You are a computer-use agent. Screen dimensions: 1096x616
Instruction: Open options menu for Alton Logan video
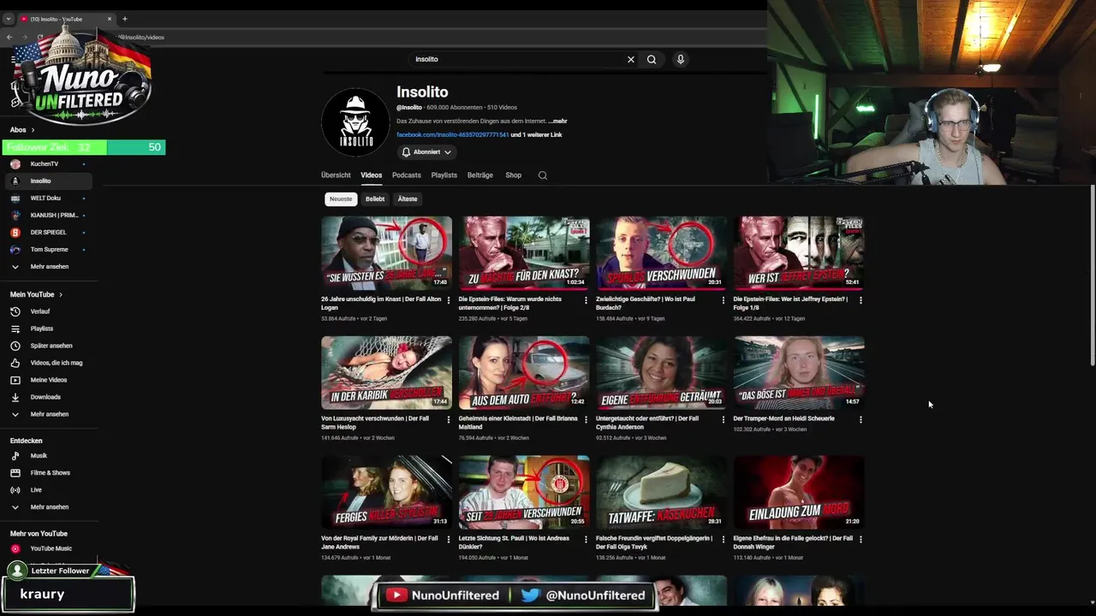tap(449, 300)
